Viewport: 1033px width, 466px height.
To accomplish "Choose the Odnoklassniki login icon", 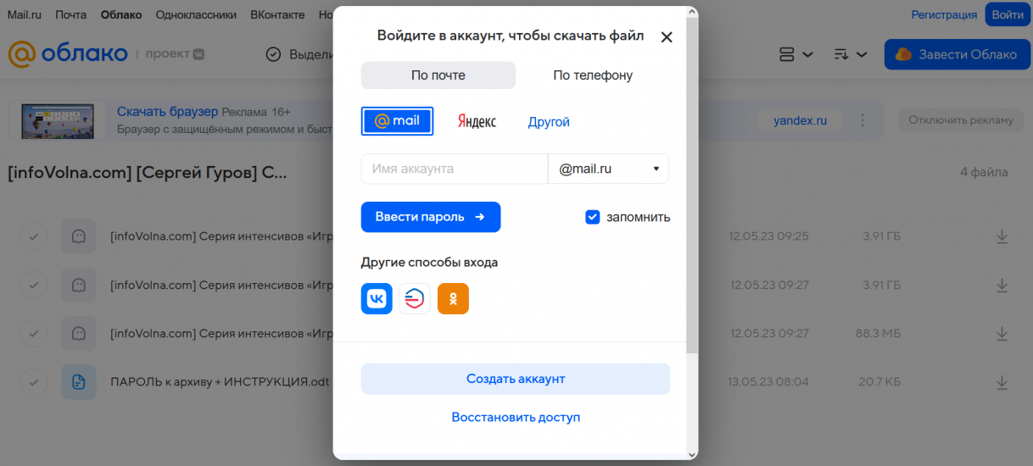I will (x=453, y=298).
